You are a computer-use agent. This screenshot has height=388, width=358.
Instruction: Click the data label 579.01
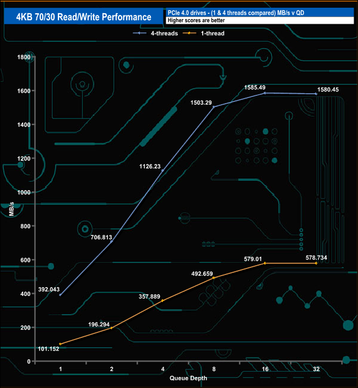(x=253, y=259)
